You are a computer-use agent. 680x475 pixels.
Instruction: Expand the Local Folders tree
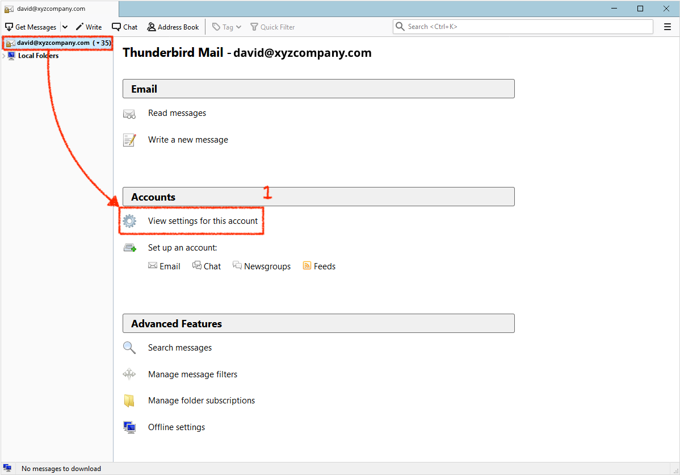pyautogui.click(x=4, y=56)
